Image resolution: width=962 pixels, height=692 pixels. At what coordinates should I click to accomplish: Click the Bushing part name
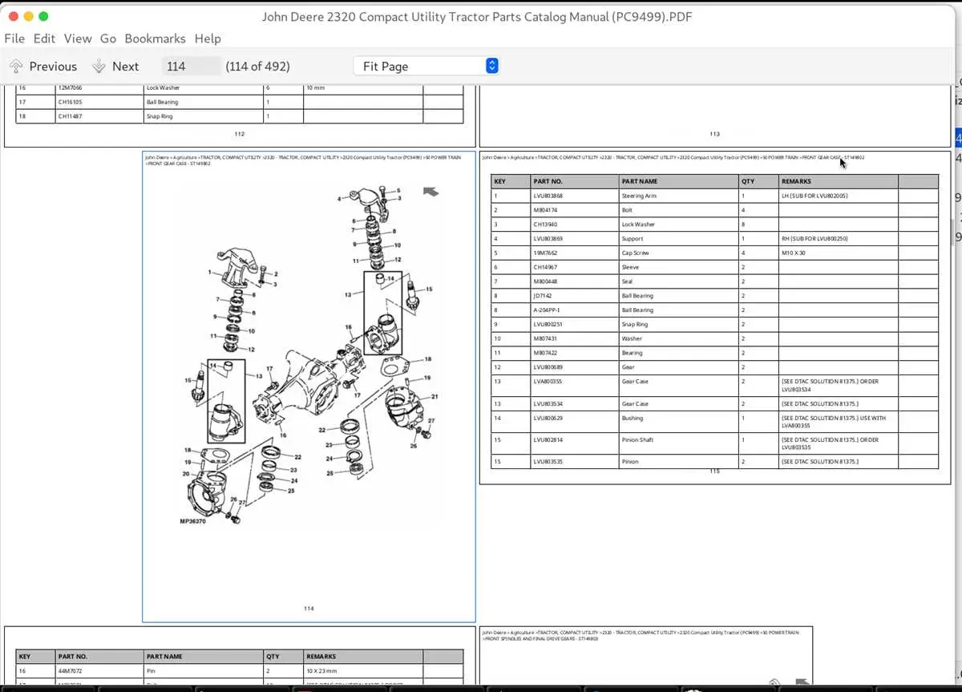pos(633,418)
